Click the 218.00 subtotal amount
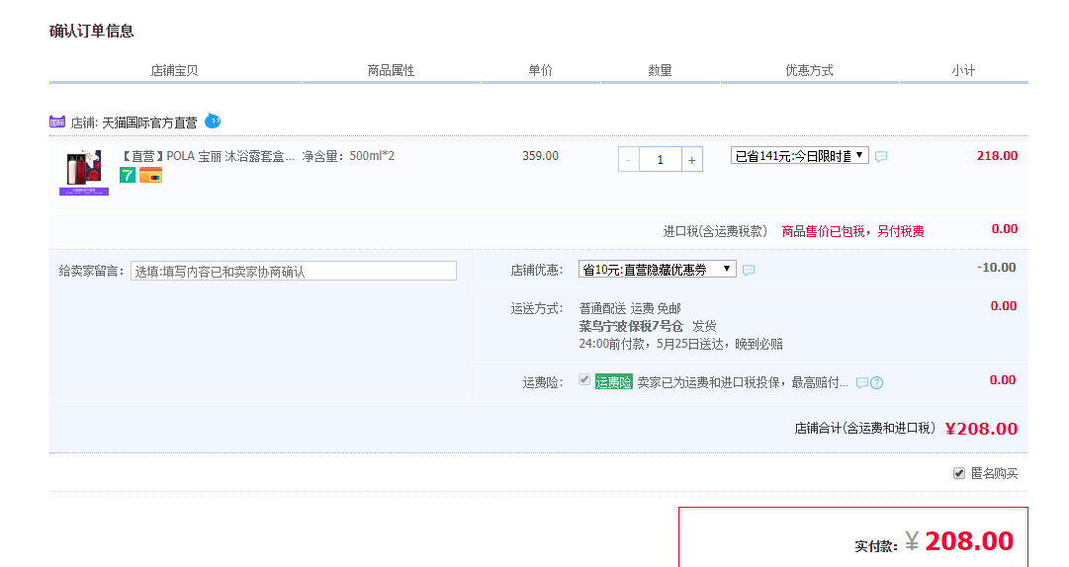 (997, 156)
